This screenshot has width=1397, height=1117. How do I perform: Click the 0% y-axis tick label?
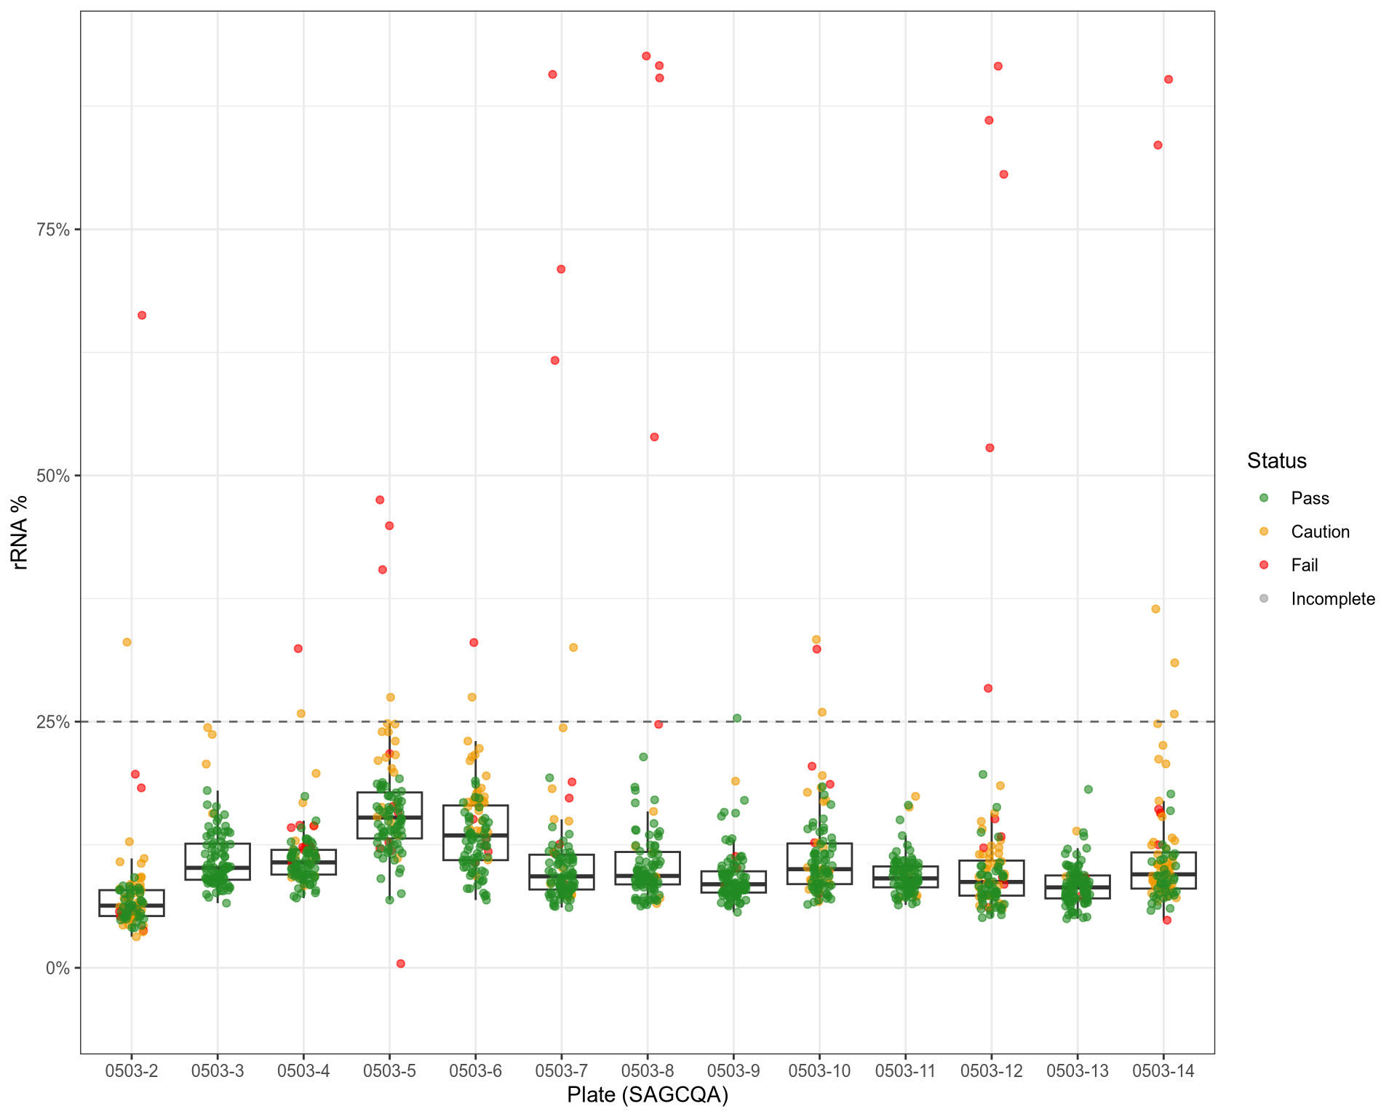click(57, 969)
